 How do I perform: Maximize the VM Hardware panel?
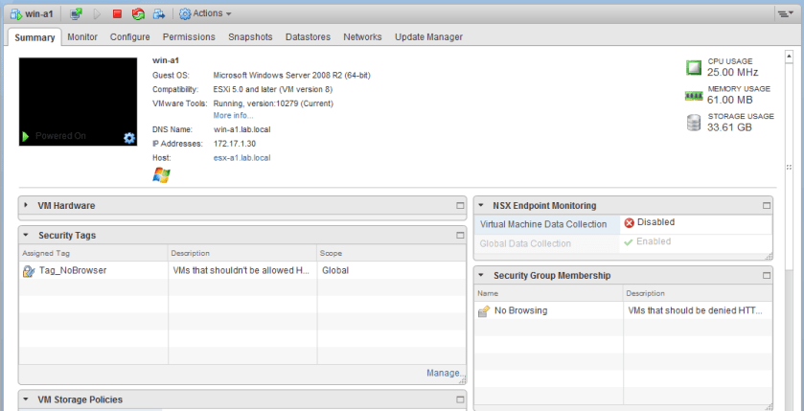(x=460, y=206)
